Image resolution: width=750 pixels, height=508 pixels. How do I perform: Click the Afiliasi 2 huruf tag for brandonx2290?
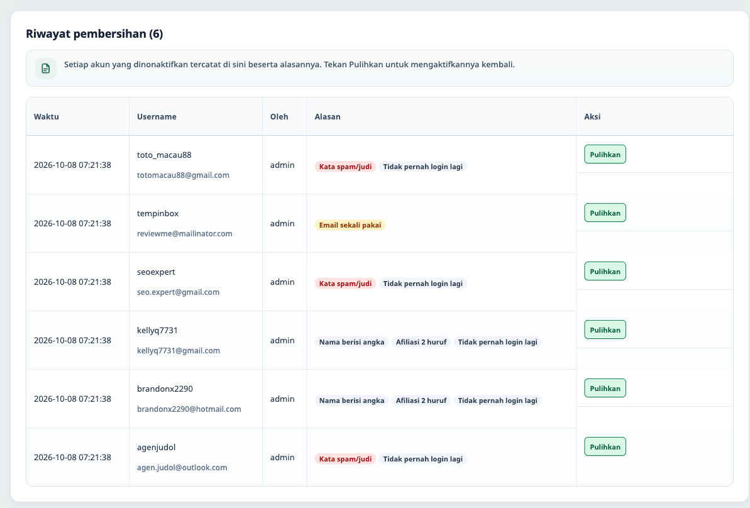(x=421, y=400)
